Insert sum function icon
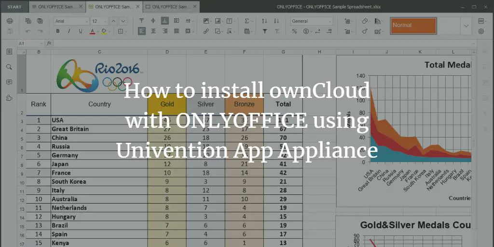Viewport: 494px width, 247px height. coord(248,21)
